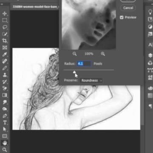Image resolution: width=153 pixels, height=153 pixels.
Task: Select the Gradient tool
Action: (5, 95)
